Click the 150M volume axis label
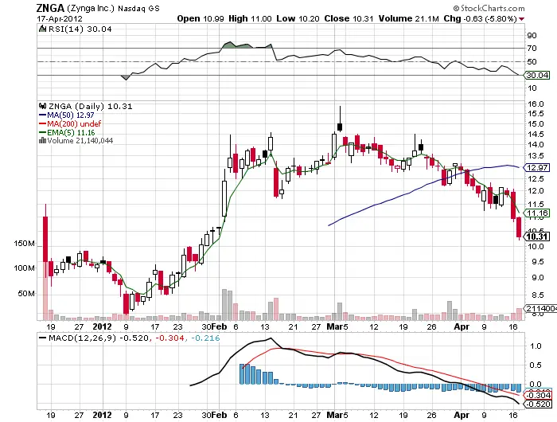 24,244
